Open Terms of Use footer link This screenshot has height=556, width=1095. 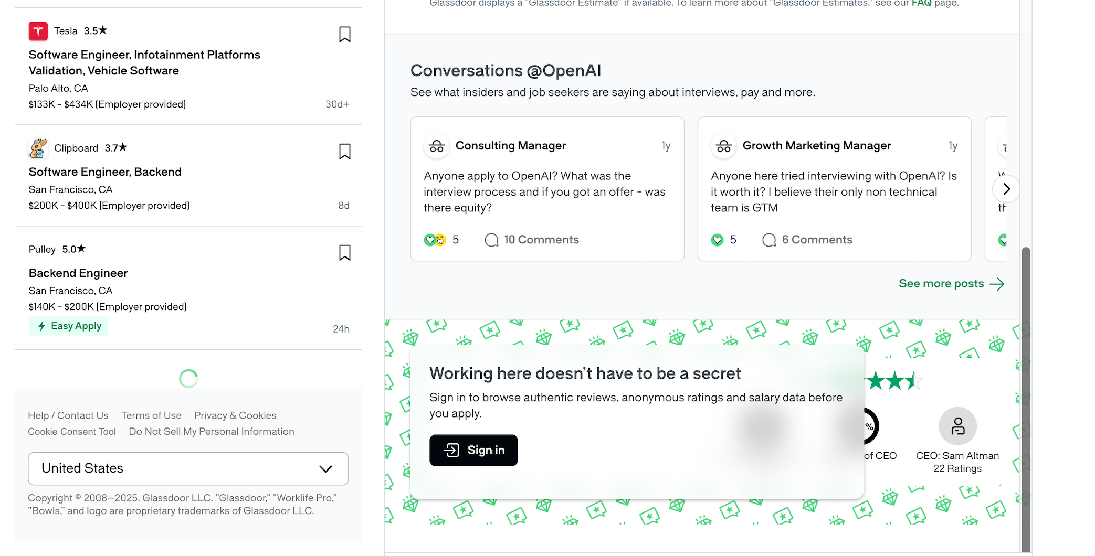pos(151,415)
